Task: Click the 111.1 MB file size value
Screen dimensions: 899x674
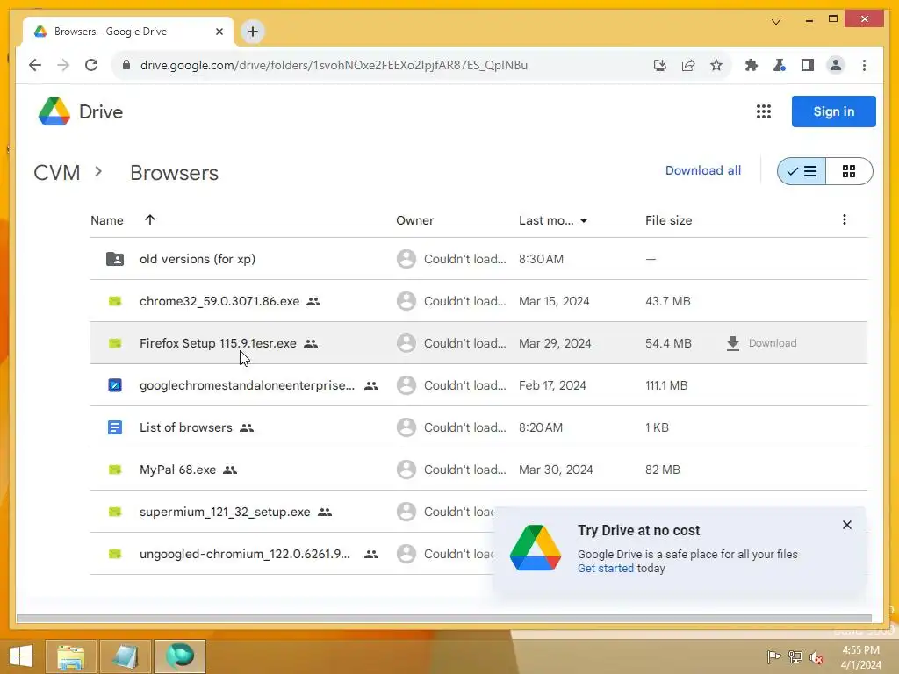Action: click(666, 385)
